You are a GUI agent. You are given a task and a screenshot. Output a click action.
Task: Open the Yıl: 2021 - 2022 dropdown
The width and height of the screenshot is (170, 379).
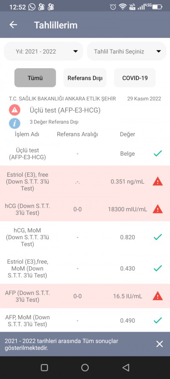click(43, 51)
